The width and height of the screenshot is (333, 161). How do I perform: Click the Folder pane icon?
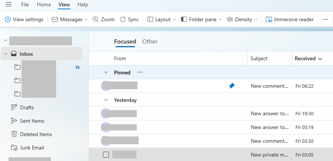pyautogui.click(x=184, y=20)
